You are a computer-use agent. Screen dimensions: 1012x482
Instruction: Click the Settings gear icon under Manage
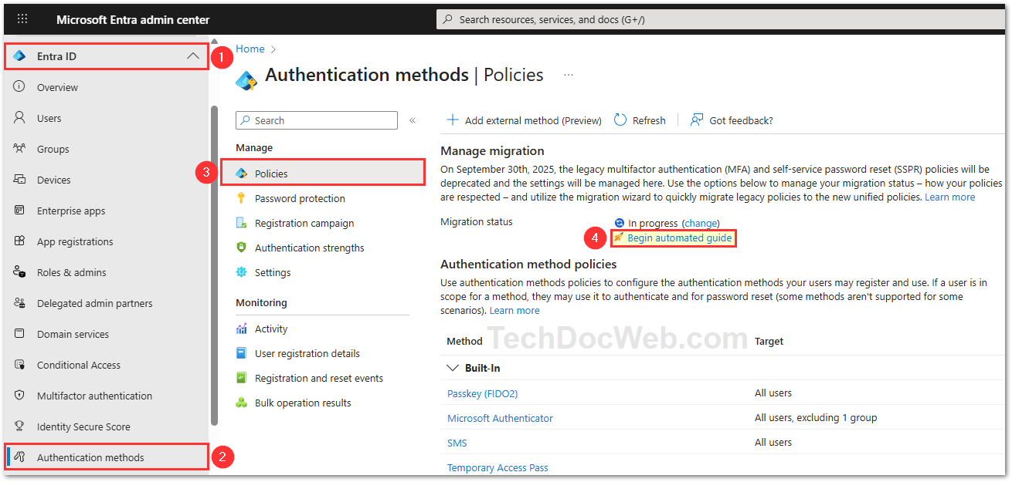coord(241,272)
